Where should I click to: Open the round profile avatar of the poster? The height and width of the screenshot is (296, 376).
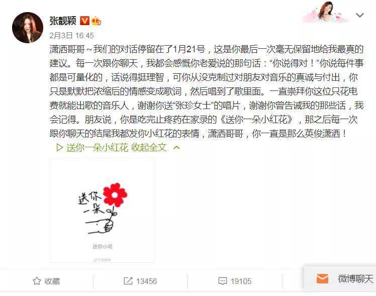pos(28,28)
